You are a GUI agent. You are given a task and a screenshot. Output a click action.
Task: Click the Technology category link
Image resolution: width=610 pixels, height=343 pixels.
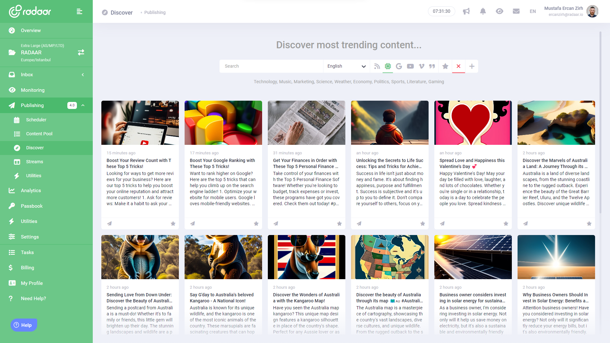point(265,82)
